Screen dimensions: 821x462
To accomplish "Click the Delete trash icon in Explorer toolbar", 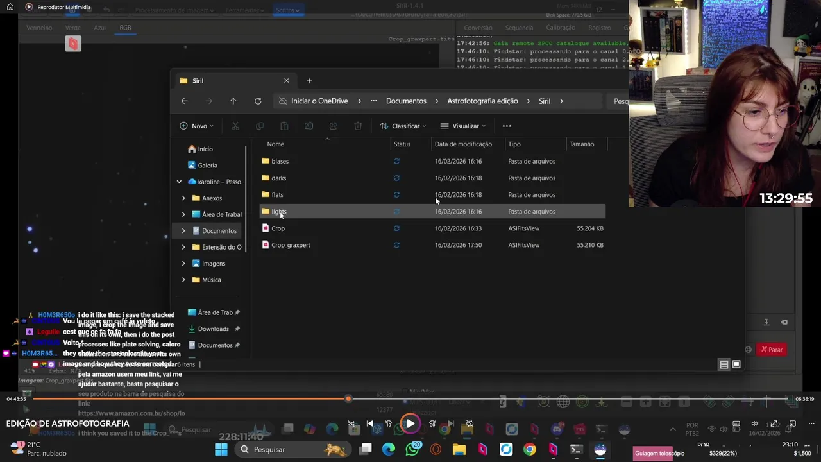I will click(x=358, y=126).
